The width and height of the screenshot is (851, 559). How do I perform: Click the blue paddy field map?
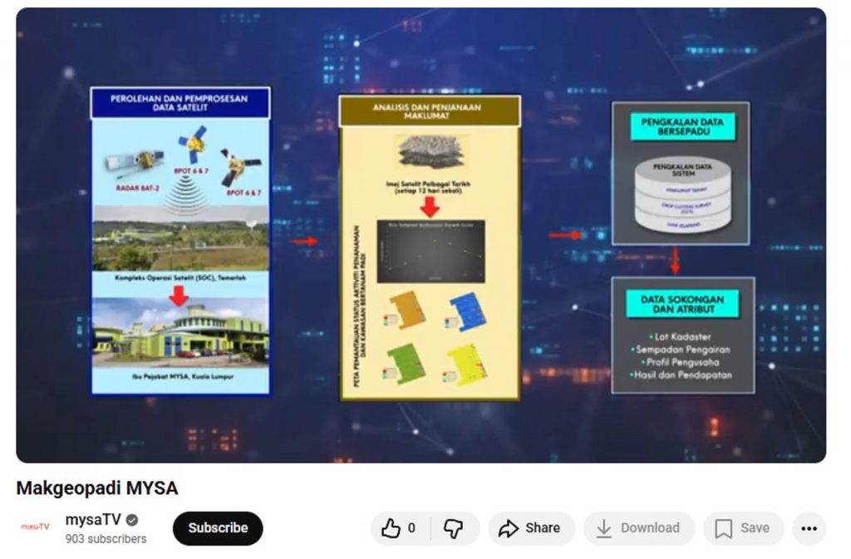466,311
